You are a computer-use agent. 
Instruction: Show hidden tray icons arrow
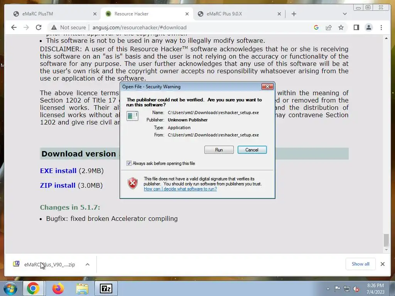pos(328,289)
